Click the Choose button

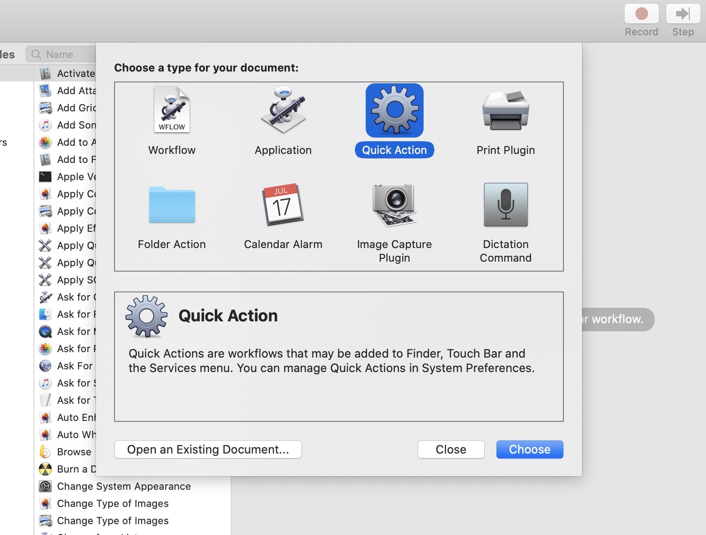(529, 449)
